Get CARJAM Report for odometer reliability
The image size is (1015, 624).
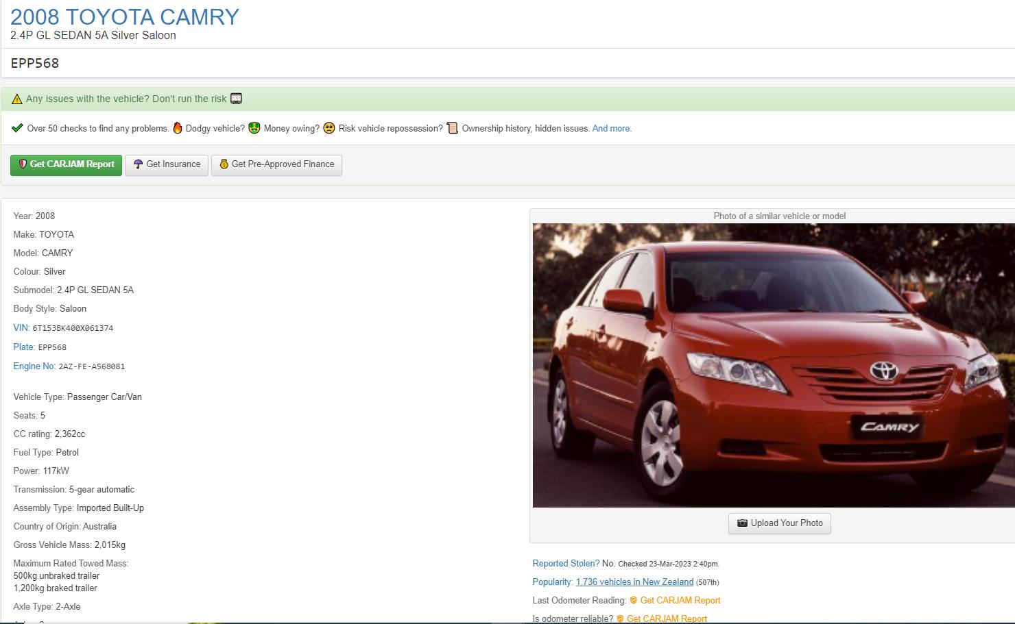667,619
